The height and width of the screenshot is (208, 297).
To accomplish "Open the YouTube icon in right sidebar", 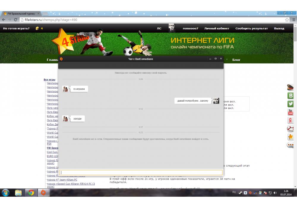I will pos(290,112).
